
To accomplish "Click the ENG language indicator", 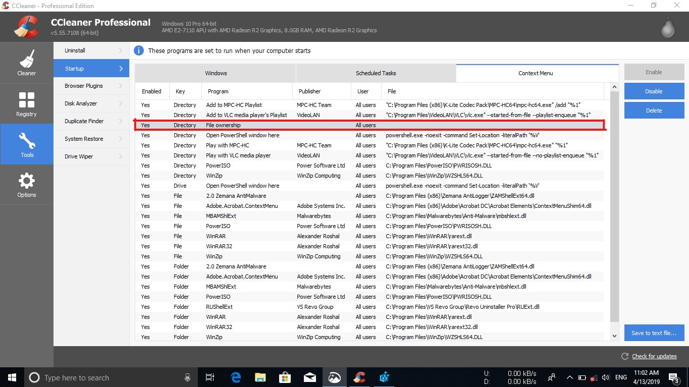I will coord(621,377).
